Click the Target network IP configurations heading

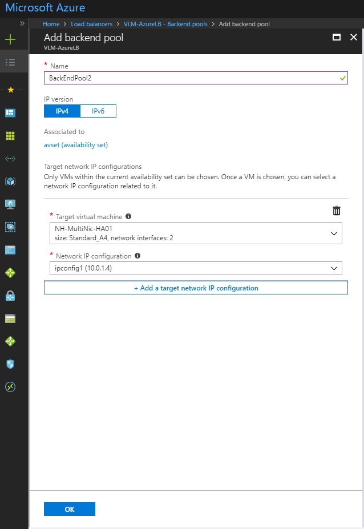tap(93, 167)
